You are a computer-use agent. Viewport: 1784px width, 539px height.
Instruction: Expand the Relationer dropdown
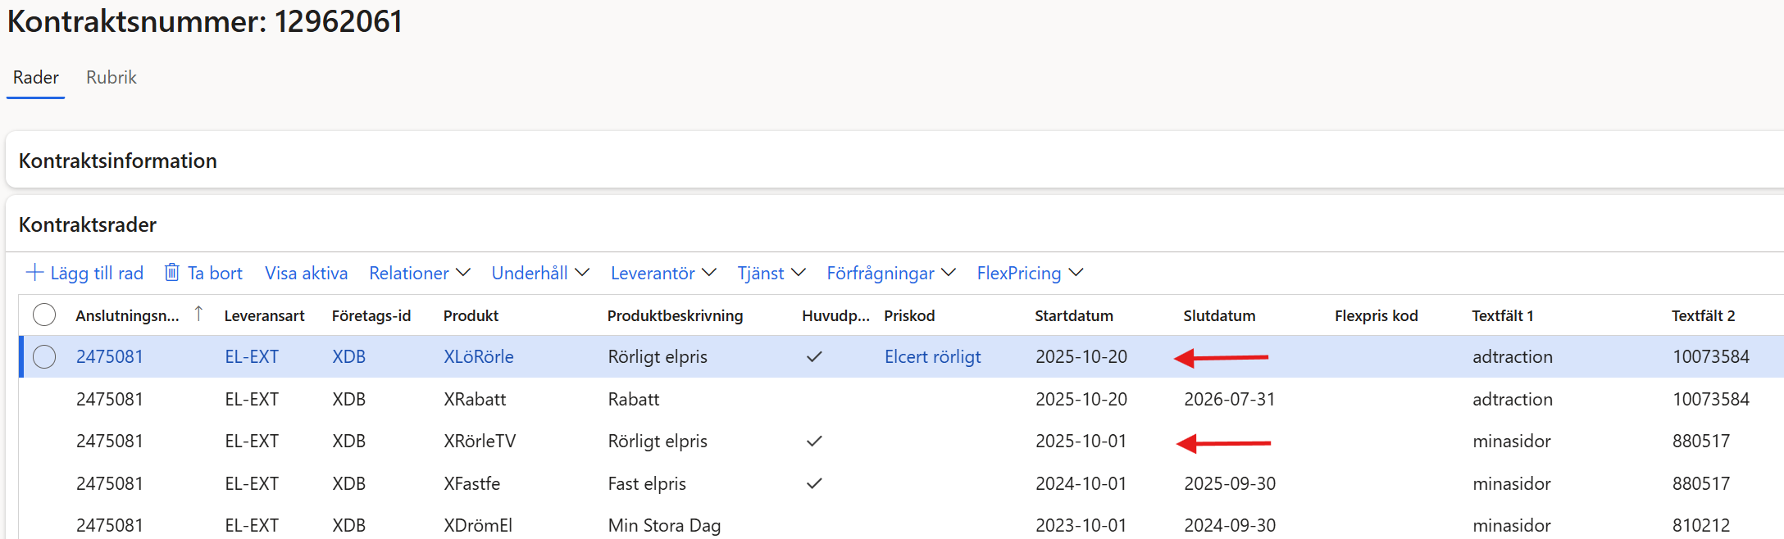[x=419, y=273]
